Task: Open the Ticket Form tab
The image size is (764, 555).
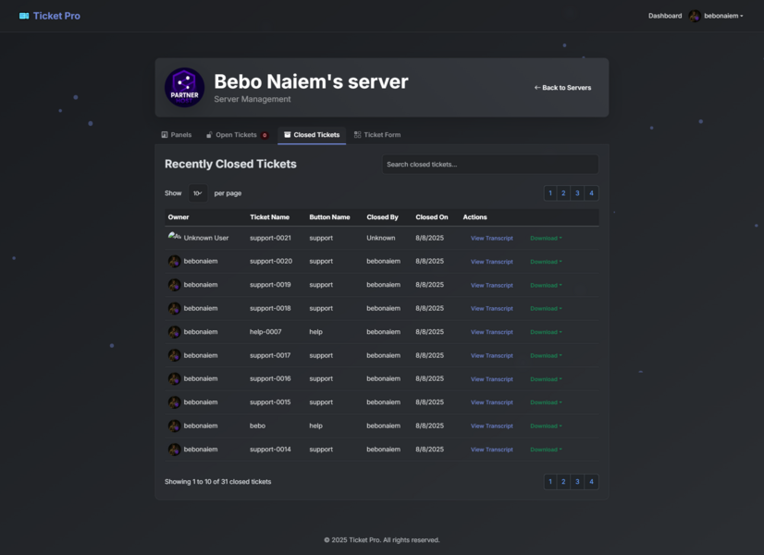Action: (x=377, y=135)
